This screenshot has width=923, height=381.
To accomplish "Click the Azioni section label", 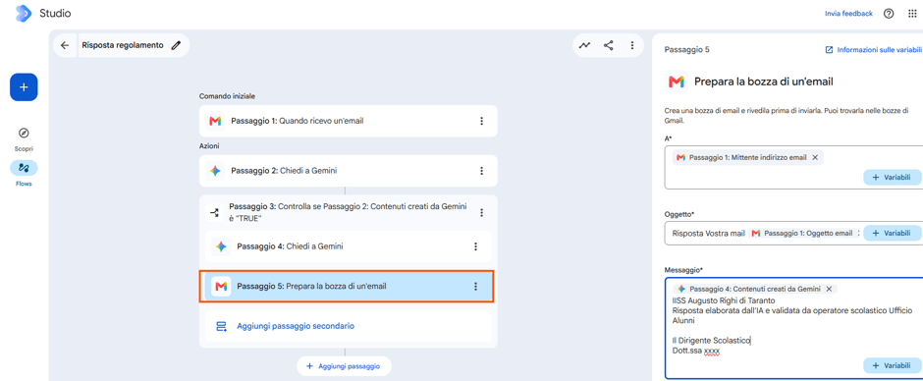I will tap(209, 145).
